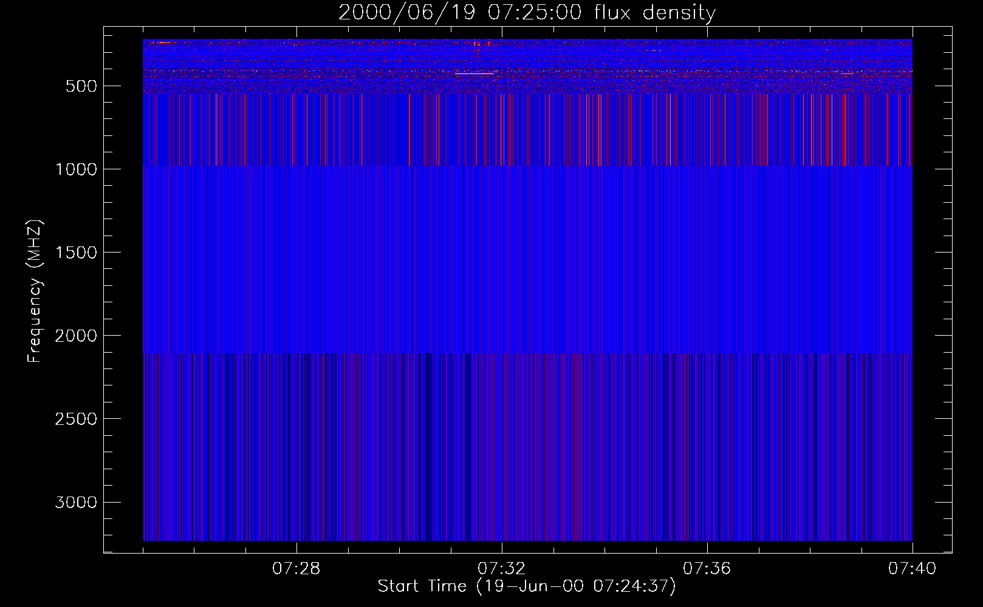
Task: Click the 1500 frequency tick label
Action: [76, 253]
